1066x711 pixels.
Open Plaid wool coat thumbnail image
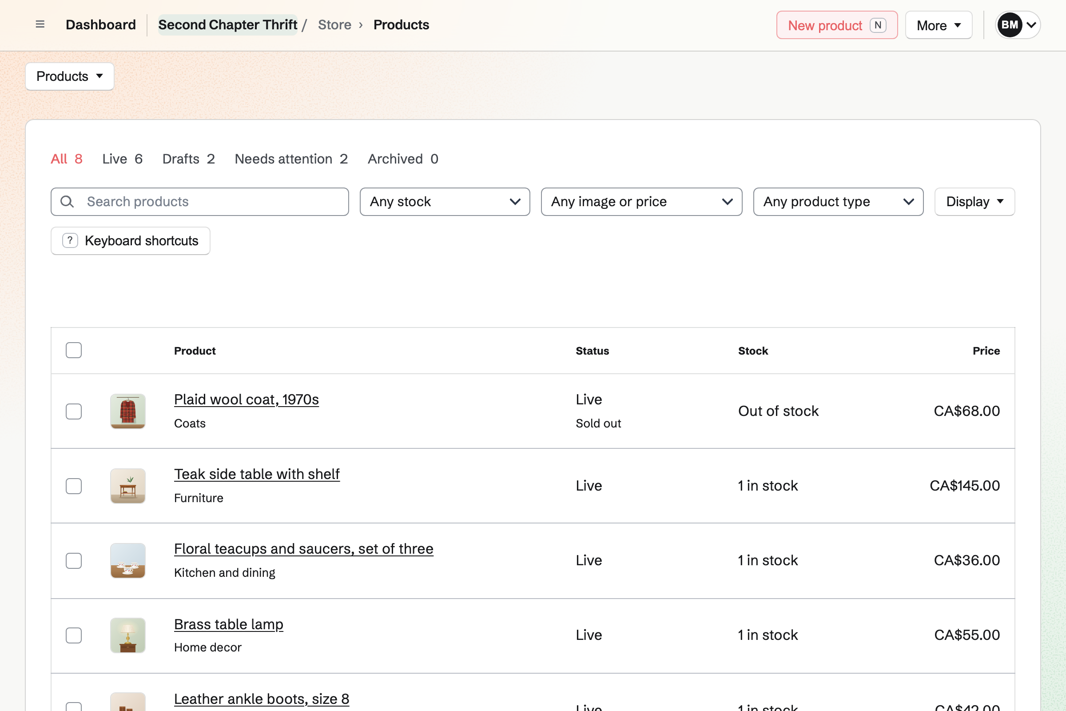coord(128,411)
